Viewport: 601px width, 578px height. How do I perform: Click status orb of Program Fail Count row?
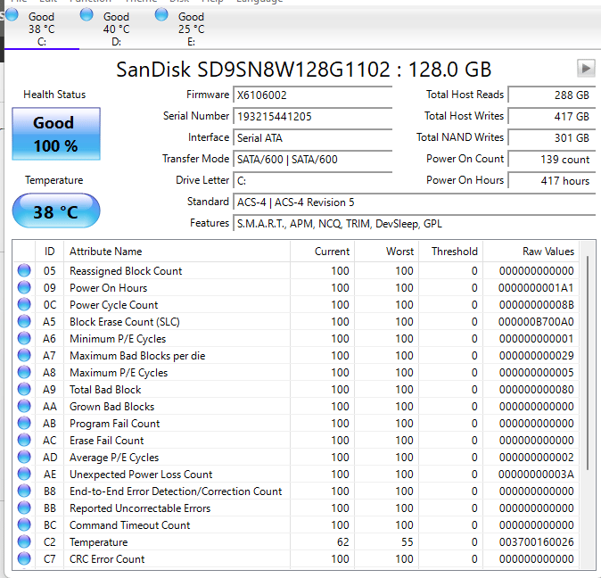[24, 423]
